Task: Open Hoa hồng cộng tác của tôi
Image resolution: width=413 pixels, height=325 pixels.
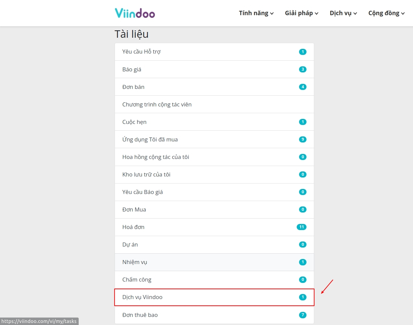Action: [214, 157]
